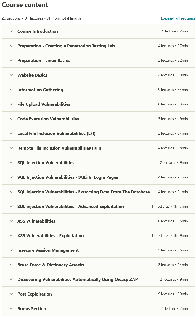
Task: Expand the Course Introduction section chevron
Action: [x=11, y=31]
